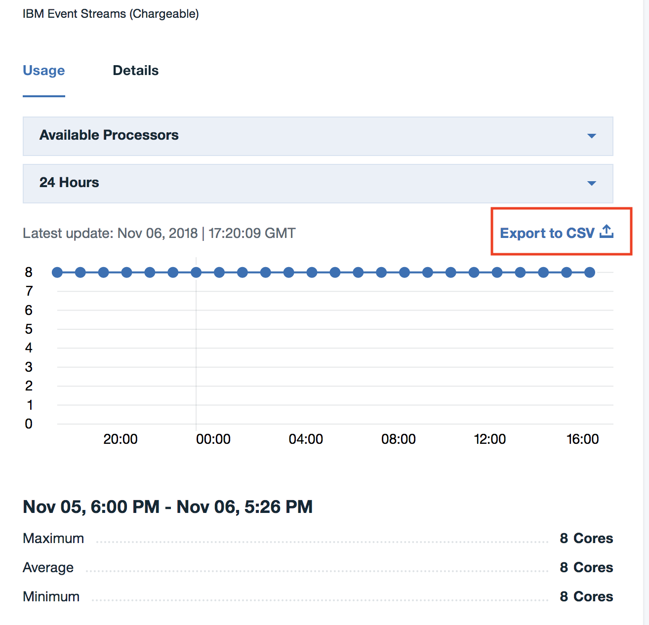The image size is (649, 625).
Task: Click the 04:00 label on the time axis
Action: (x=306, y=439)
